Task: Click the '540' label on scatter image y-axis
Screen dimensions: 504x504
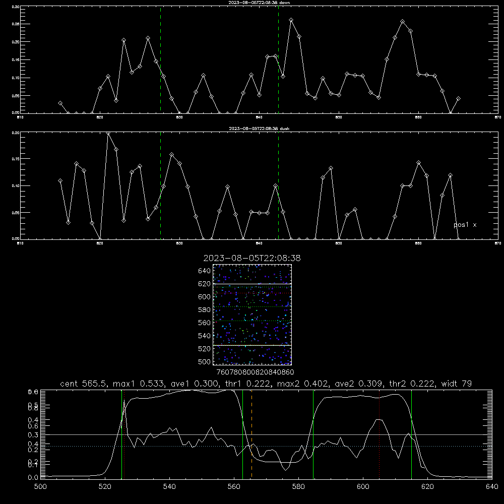Action: coord(205,336)
